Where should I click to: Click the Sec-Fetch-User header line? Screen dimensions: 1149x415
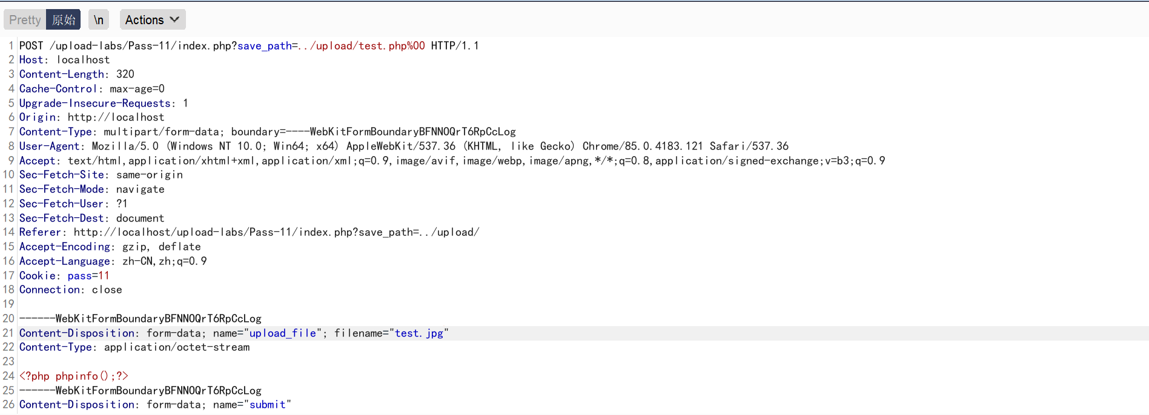[73, 204]
